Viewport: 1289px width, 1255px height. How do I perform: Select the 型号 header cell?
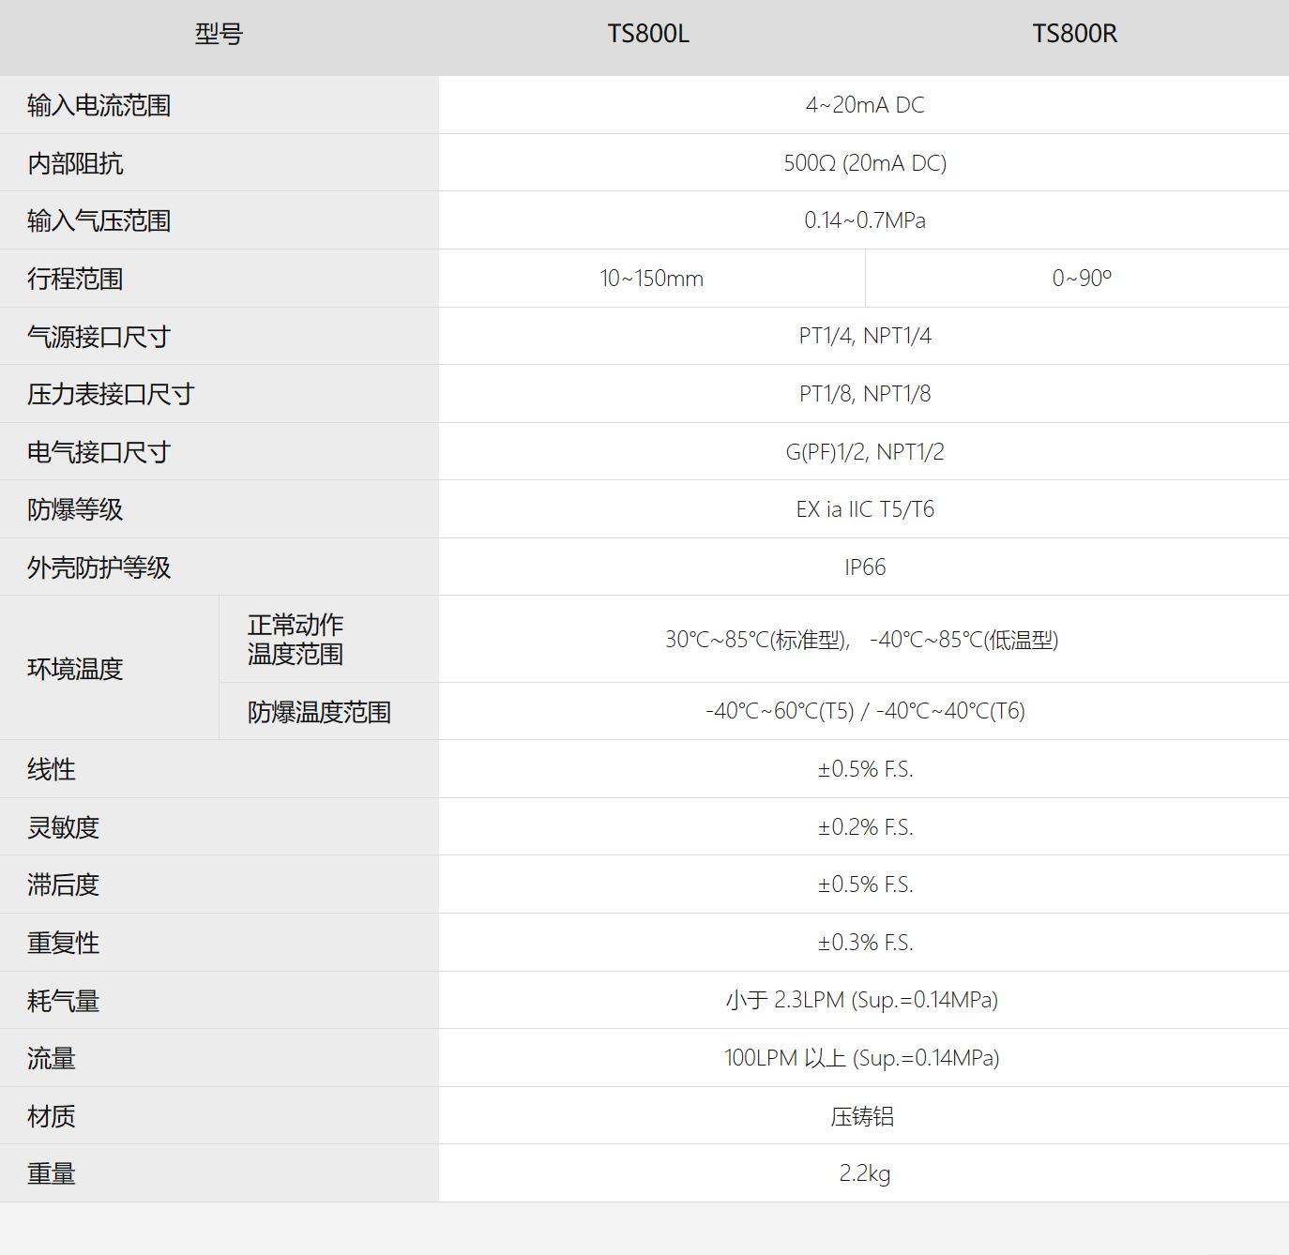[x=219, y=34]
